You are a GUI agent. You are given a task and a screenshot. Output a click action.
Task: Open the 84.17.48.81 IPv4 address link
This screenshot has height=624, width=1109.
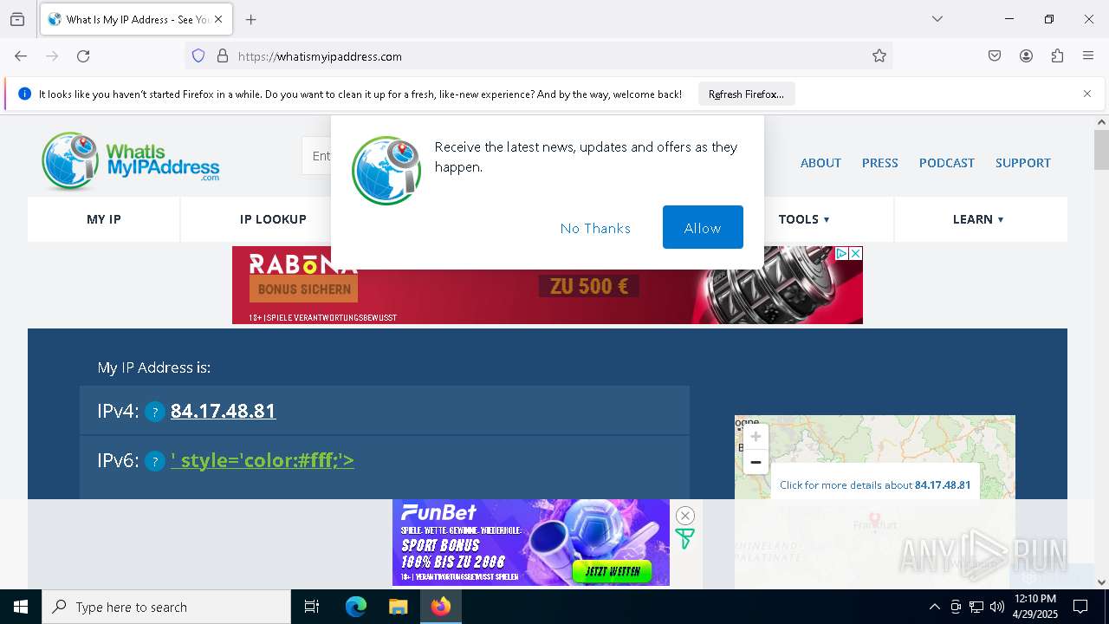tap(223, 411)
